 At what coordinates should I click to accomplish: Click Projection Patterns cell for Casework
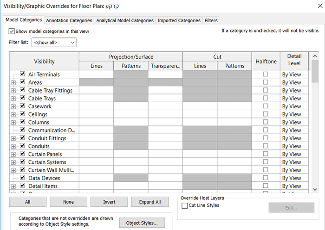point(131,106)
